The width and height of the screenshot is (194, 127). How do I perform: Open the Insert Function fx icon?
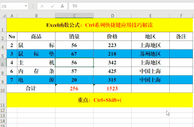[62, 6]
